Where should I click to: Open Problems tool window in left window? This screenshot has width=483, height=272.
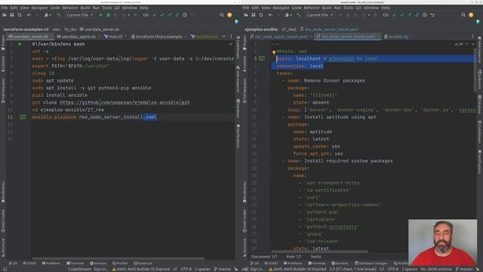coord(51,263)
